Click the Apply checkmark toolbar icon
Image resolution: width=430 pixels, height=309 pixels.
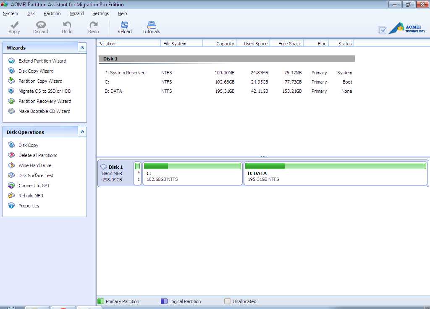[x=14, y=25]
